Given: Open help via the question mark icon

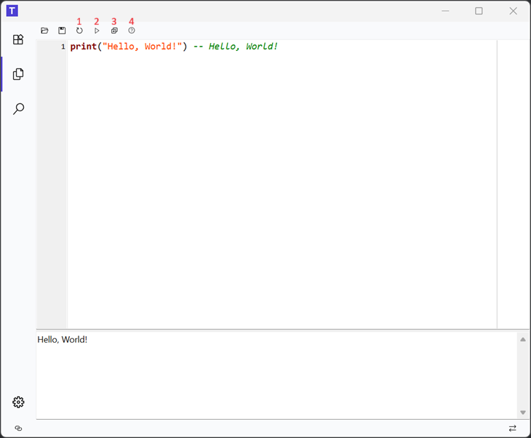Looking at the screenshot, I should click(x=132, y=31).
